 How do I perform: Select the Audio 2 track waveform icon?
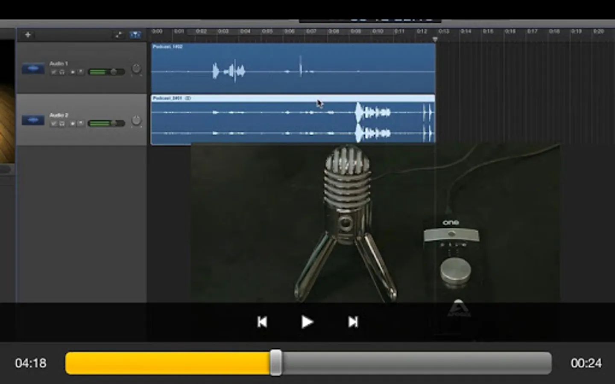[x=33, y=120]
